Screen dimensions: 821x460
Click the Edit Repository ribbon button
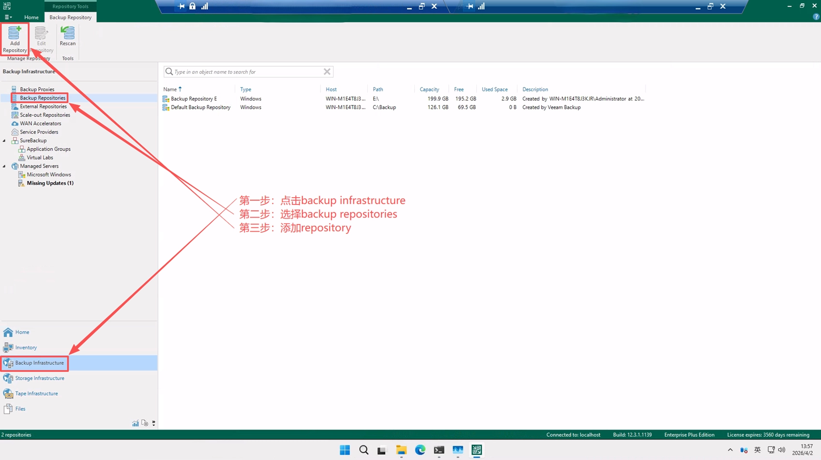tap(41, 39)
